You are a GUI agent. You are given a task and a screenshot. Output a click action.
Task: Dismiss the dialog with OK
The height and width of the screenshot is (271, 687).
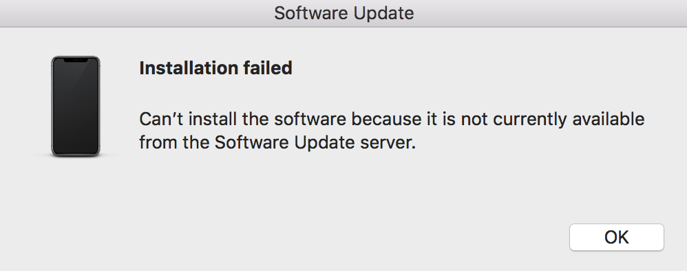click(x=617, y=237)
